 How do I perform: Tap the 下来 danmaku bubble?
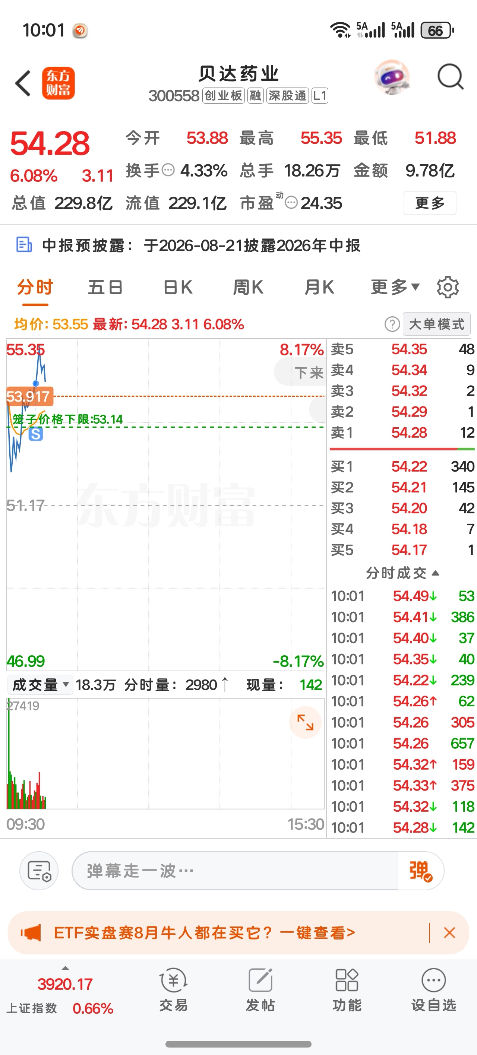[x=300, y=372]
